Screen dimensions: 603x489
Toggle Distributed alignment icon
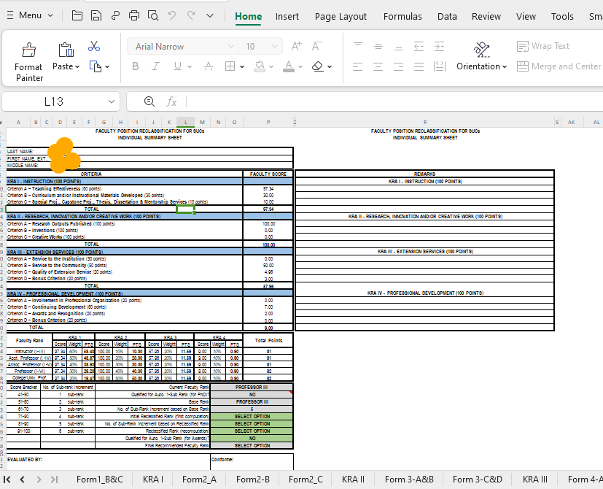[x=439, y=66]
